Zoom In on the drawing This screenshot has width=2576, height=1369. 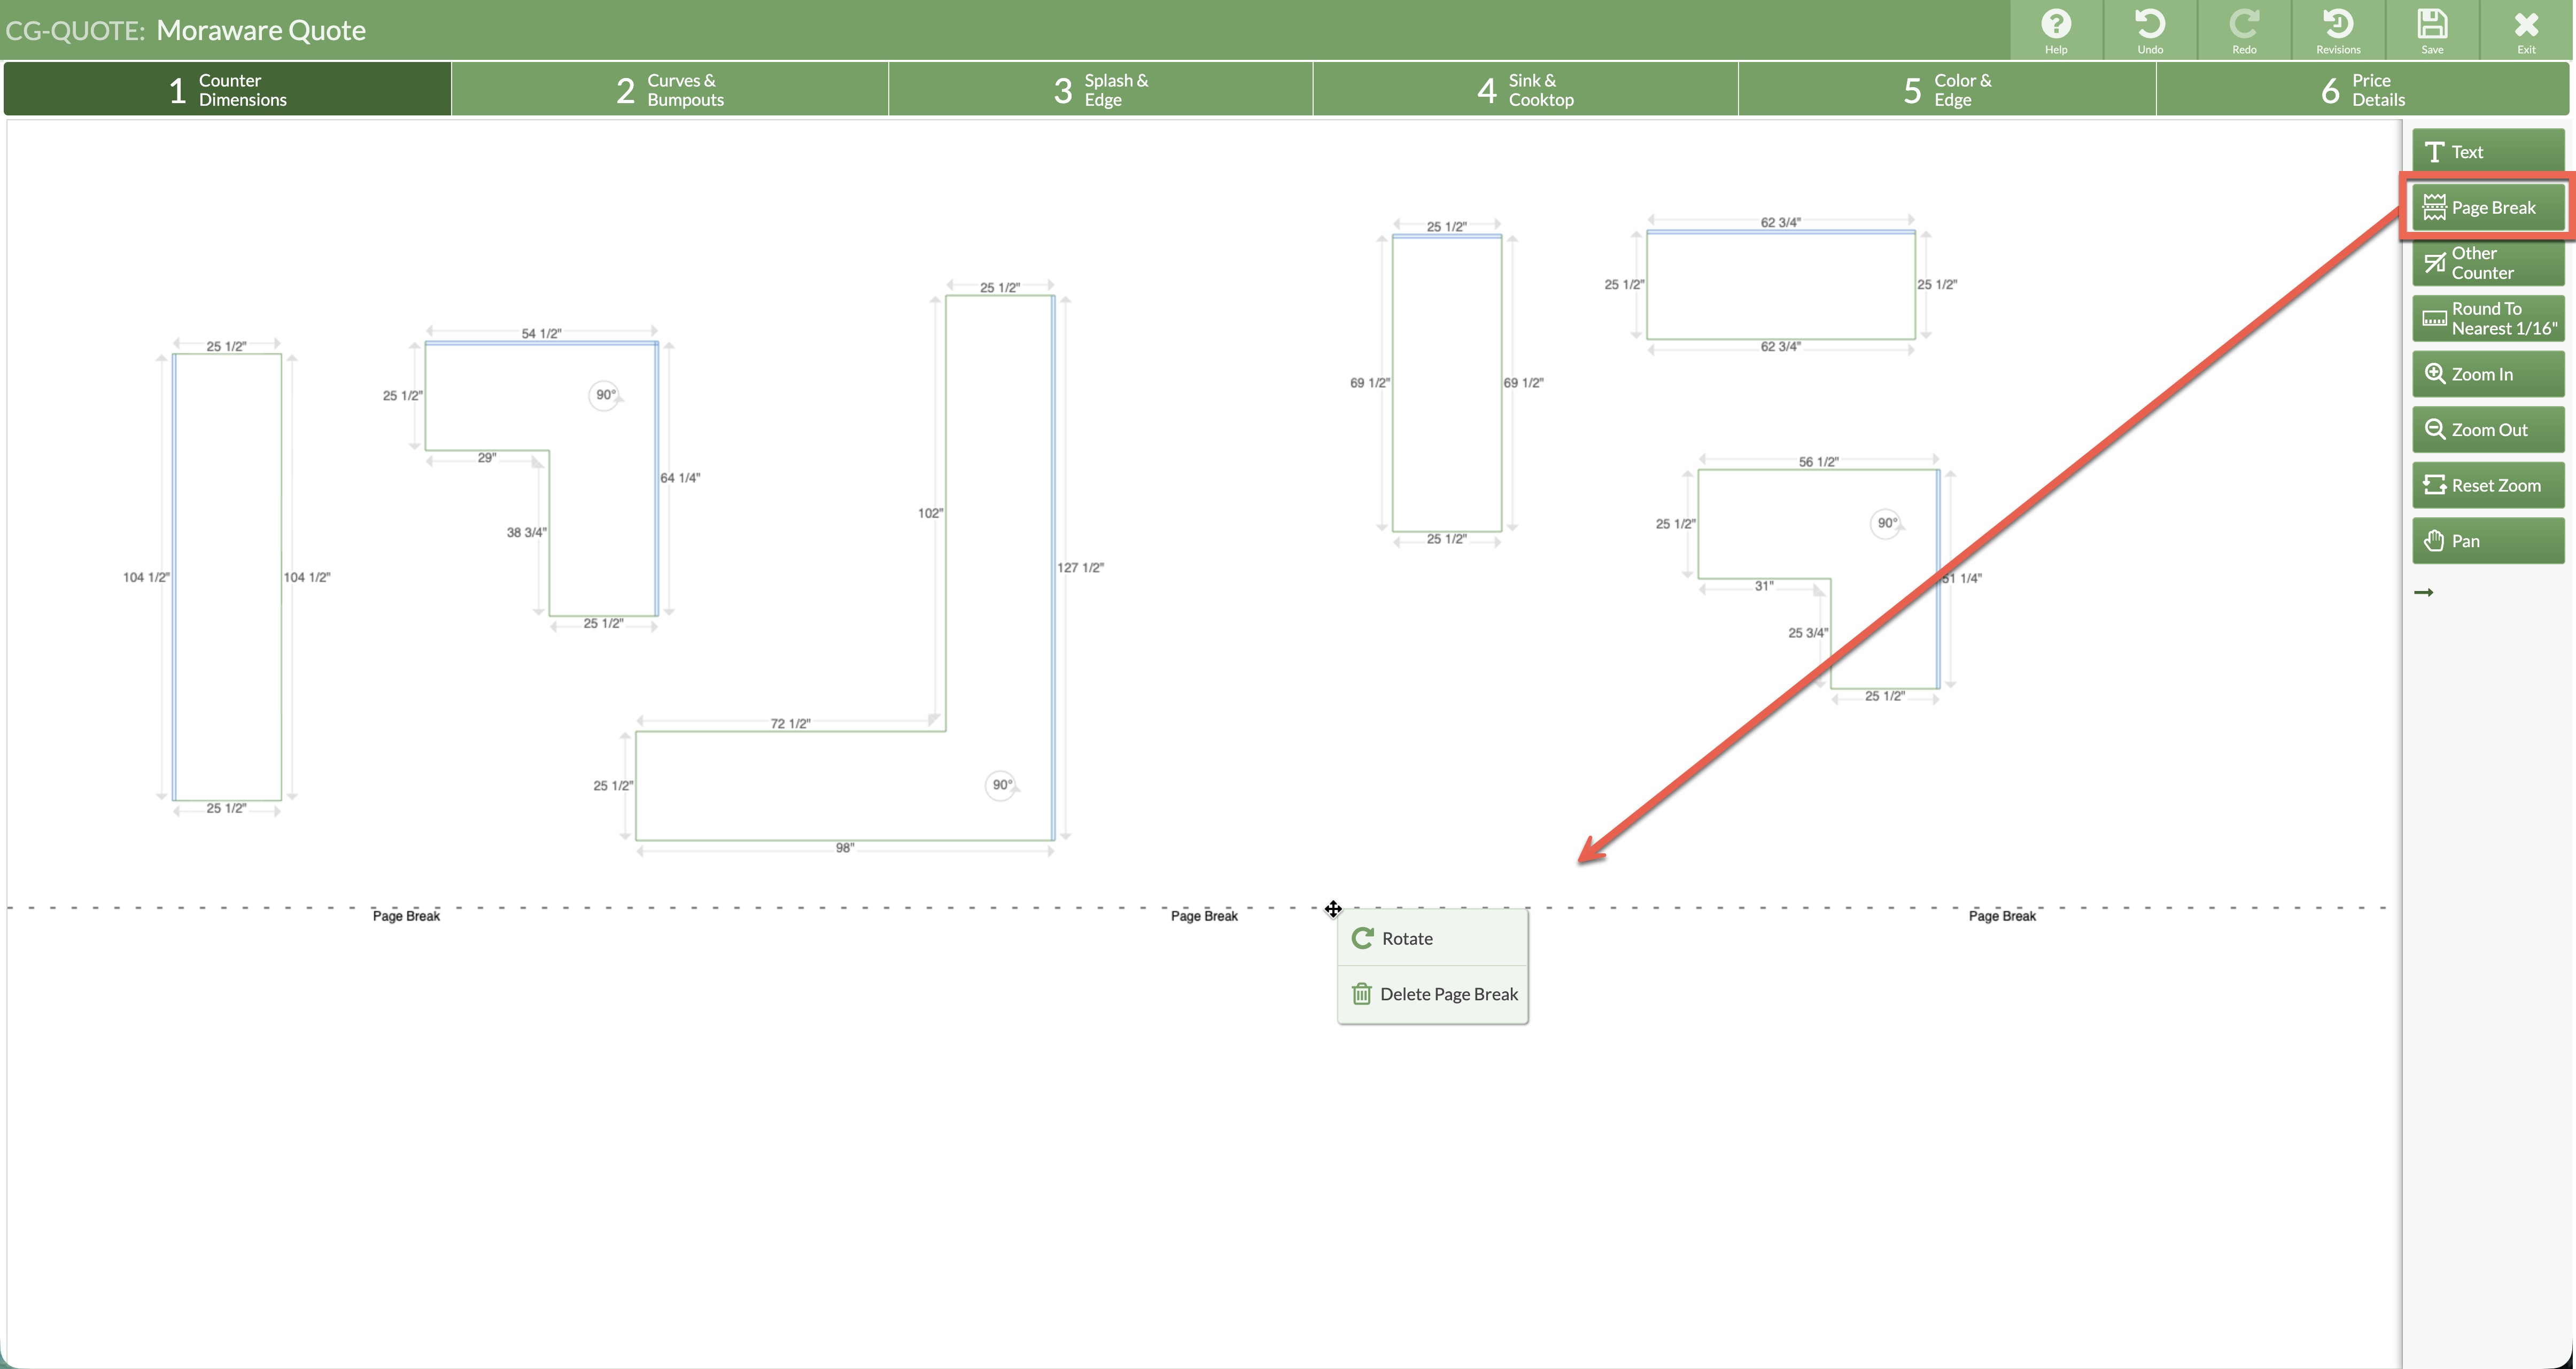pyautogui.click(x=2487, y=374)
